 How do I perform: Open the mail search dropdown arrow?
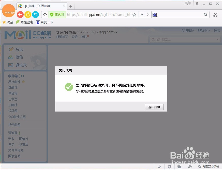pyautogui.click(x=217, y=40)
